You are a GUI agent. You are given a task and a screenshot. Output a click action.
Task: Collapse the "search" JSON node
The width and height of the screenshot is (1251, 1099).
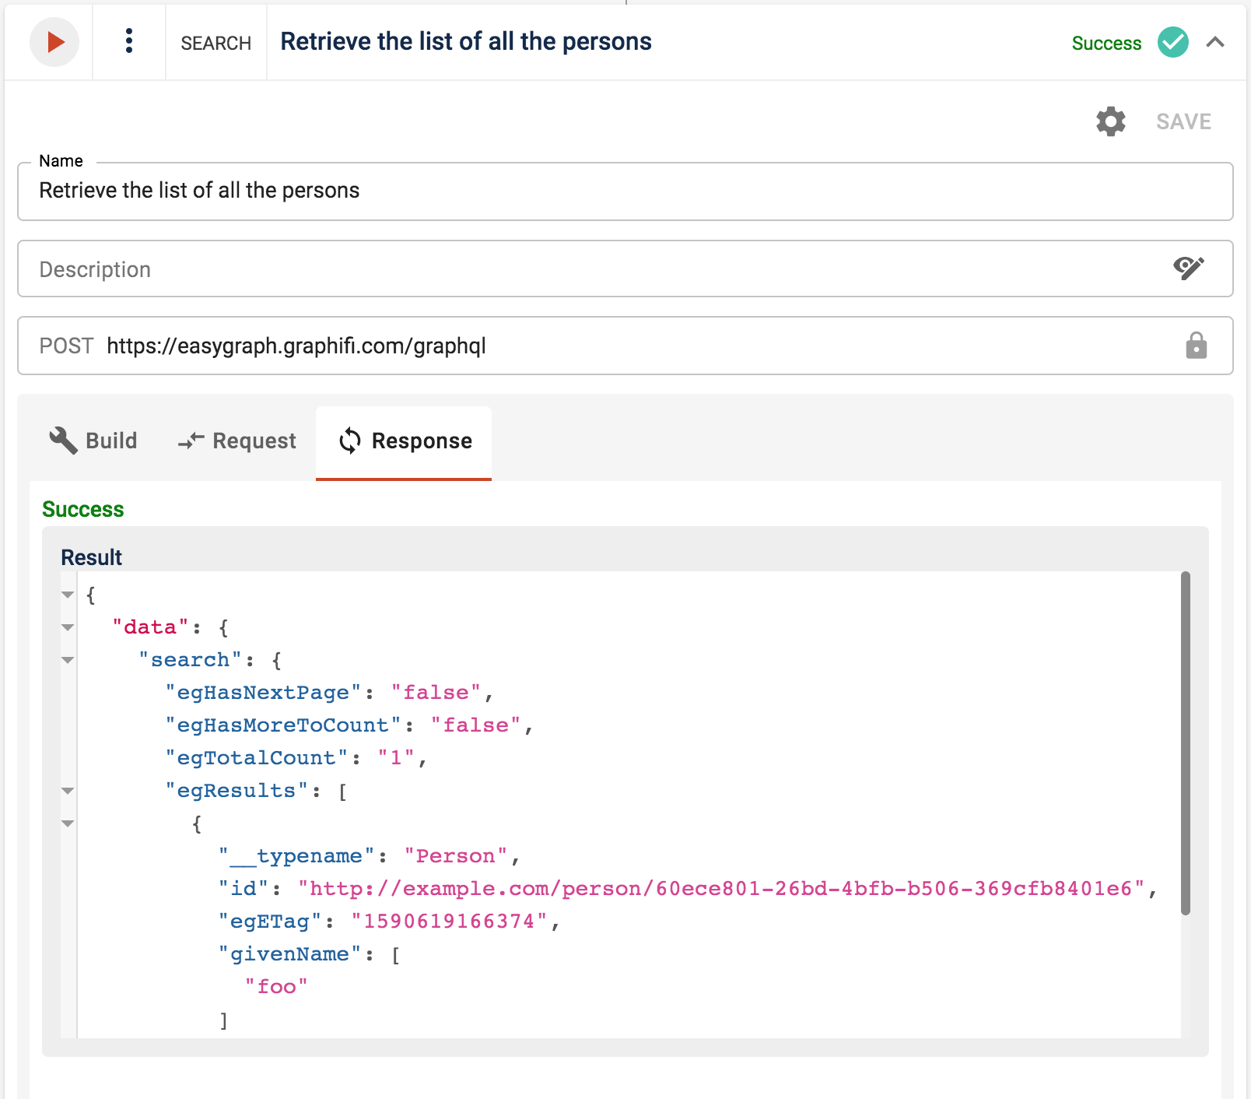point(68,661)
